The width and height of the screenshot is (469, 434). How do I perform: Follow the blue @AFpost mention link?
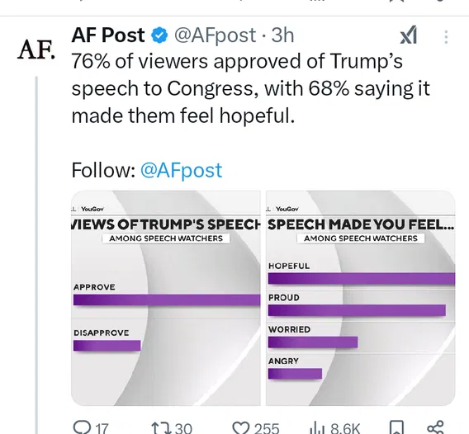(x=182, y=170)
